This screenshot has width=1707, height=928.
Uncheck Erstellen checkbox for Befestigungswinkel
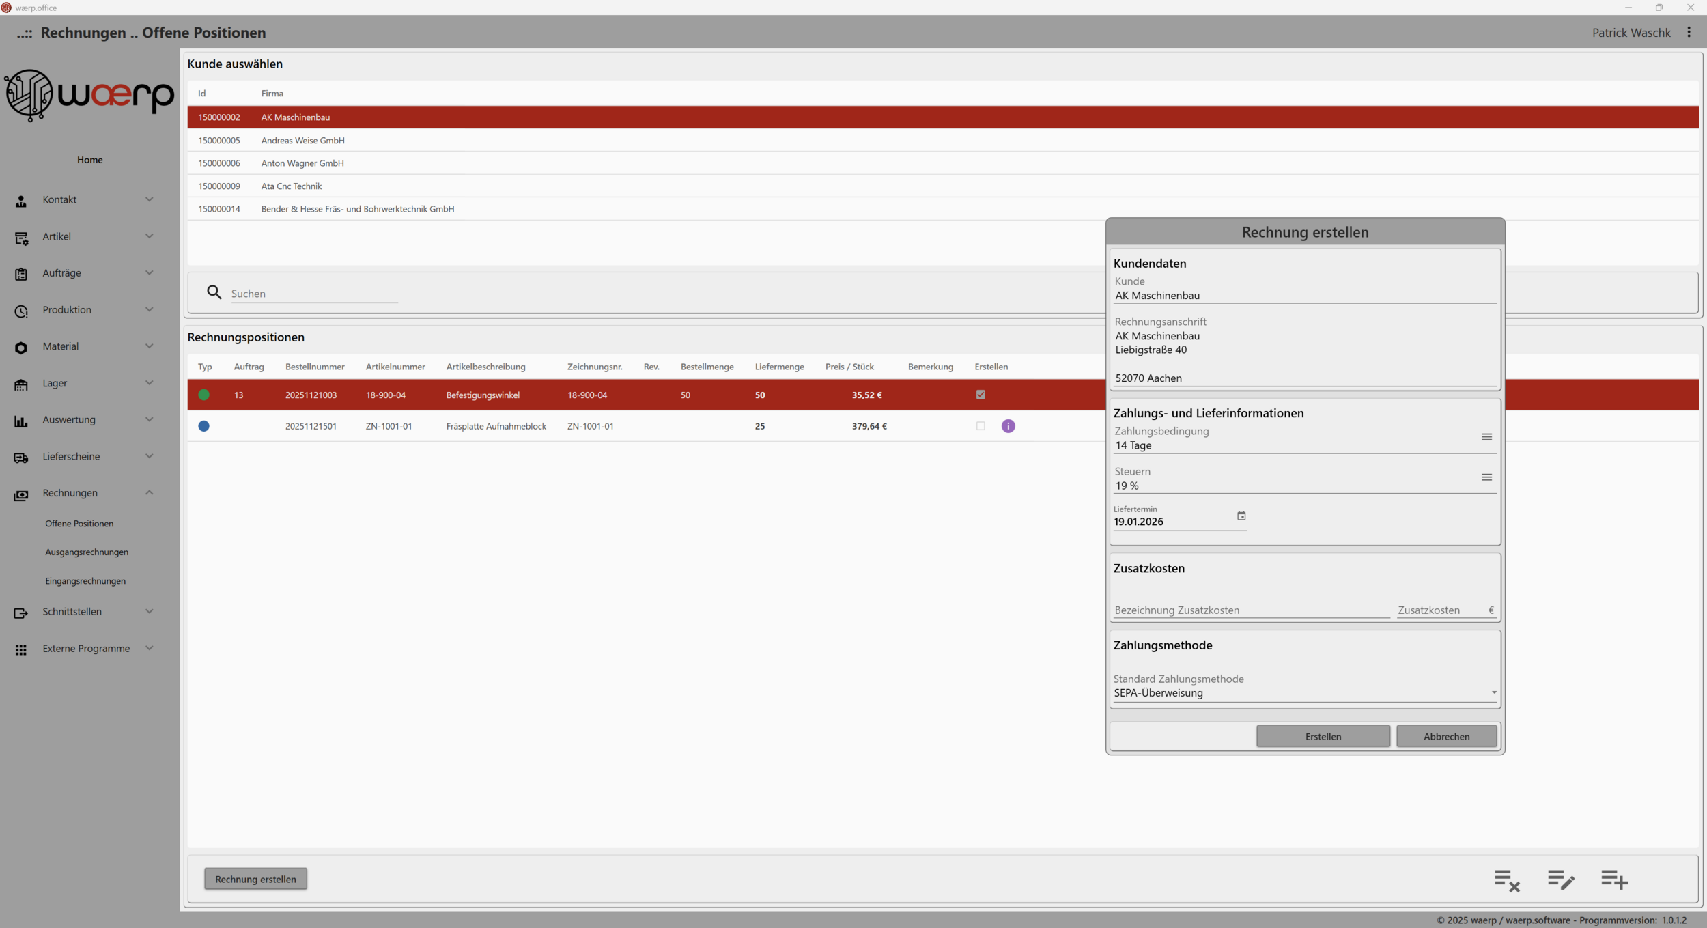[x=981, y=395]
